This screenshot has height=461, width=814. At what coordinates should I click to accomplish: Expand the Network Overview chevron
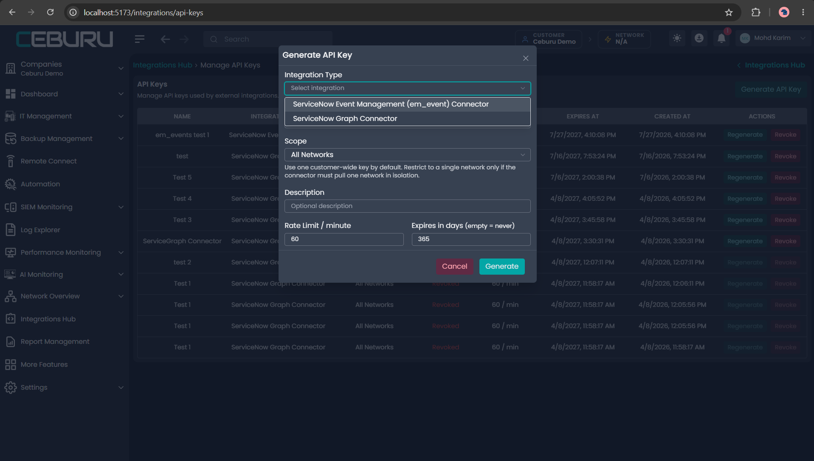pyautogui.click(x=121, y=296)
